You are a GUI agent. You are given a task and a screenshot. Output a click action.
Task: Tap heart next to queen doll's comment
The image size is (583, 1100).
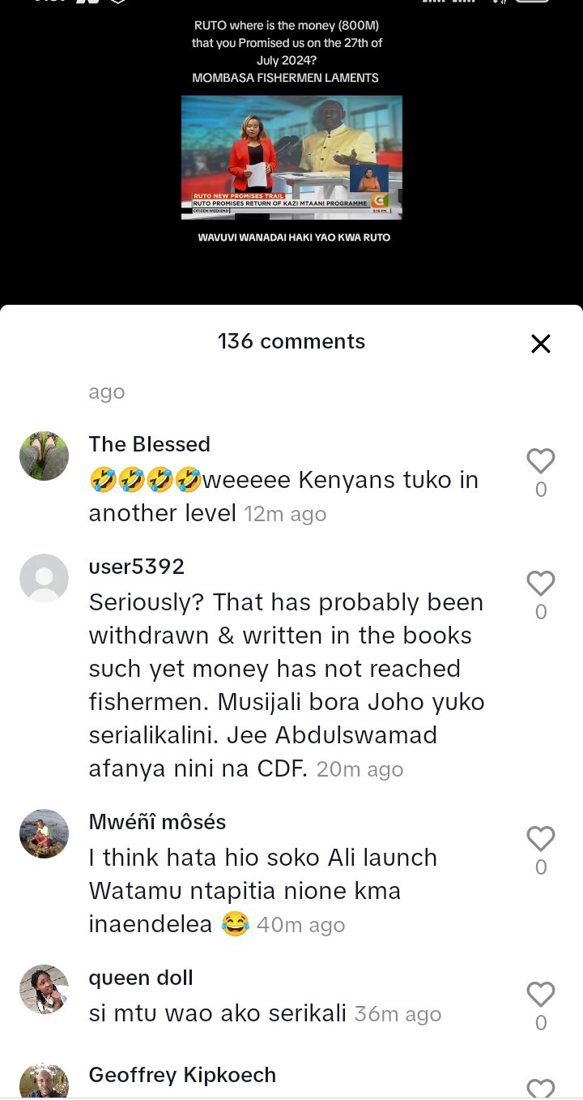pyautogui.click(x=541, y=995)
